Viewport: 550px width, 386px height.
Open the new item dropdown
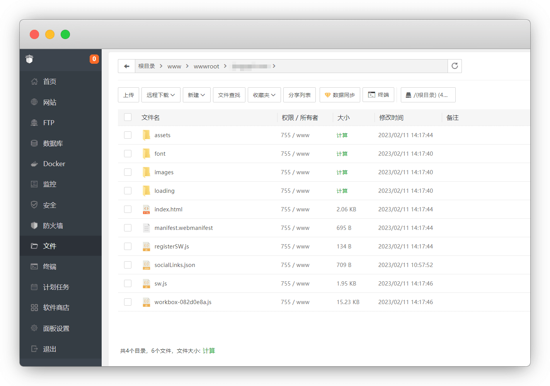196,95
